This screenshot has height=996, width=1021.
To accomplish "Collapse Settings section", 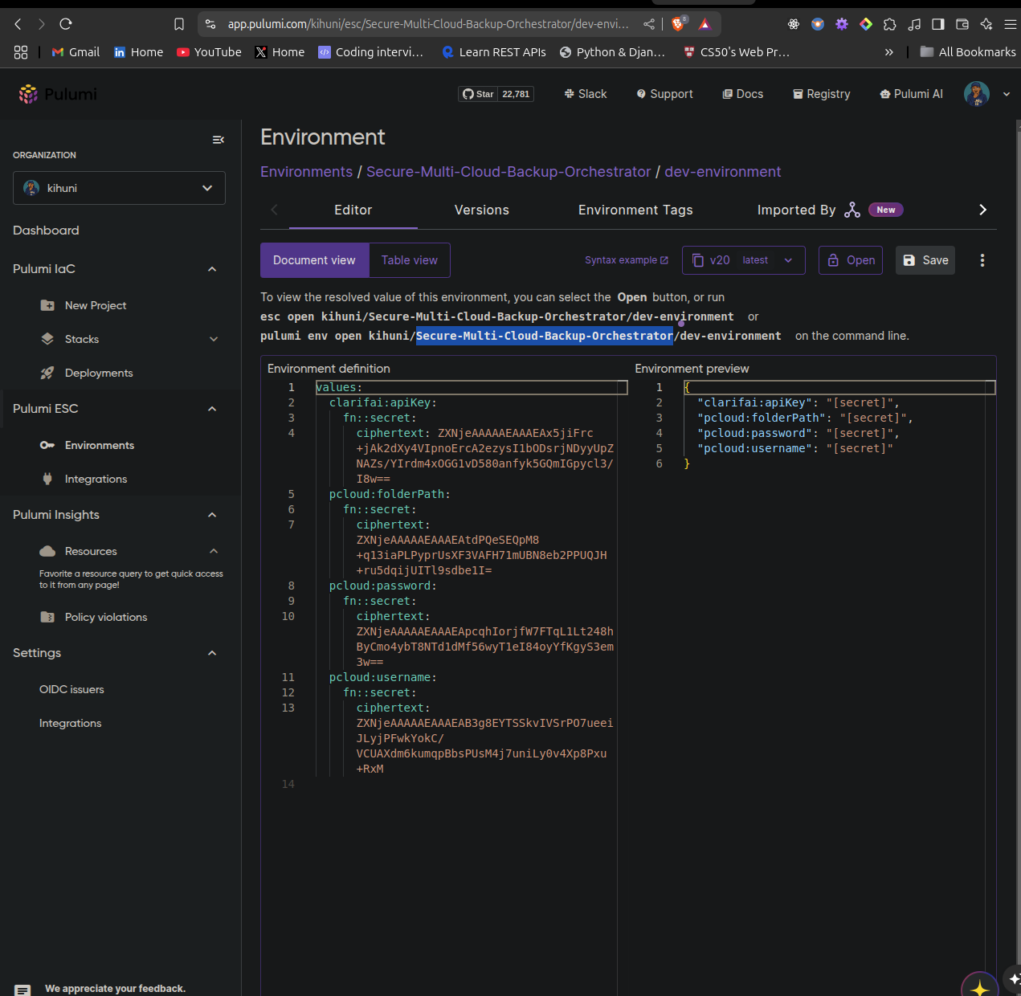I will [x=212, y=653].
